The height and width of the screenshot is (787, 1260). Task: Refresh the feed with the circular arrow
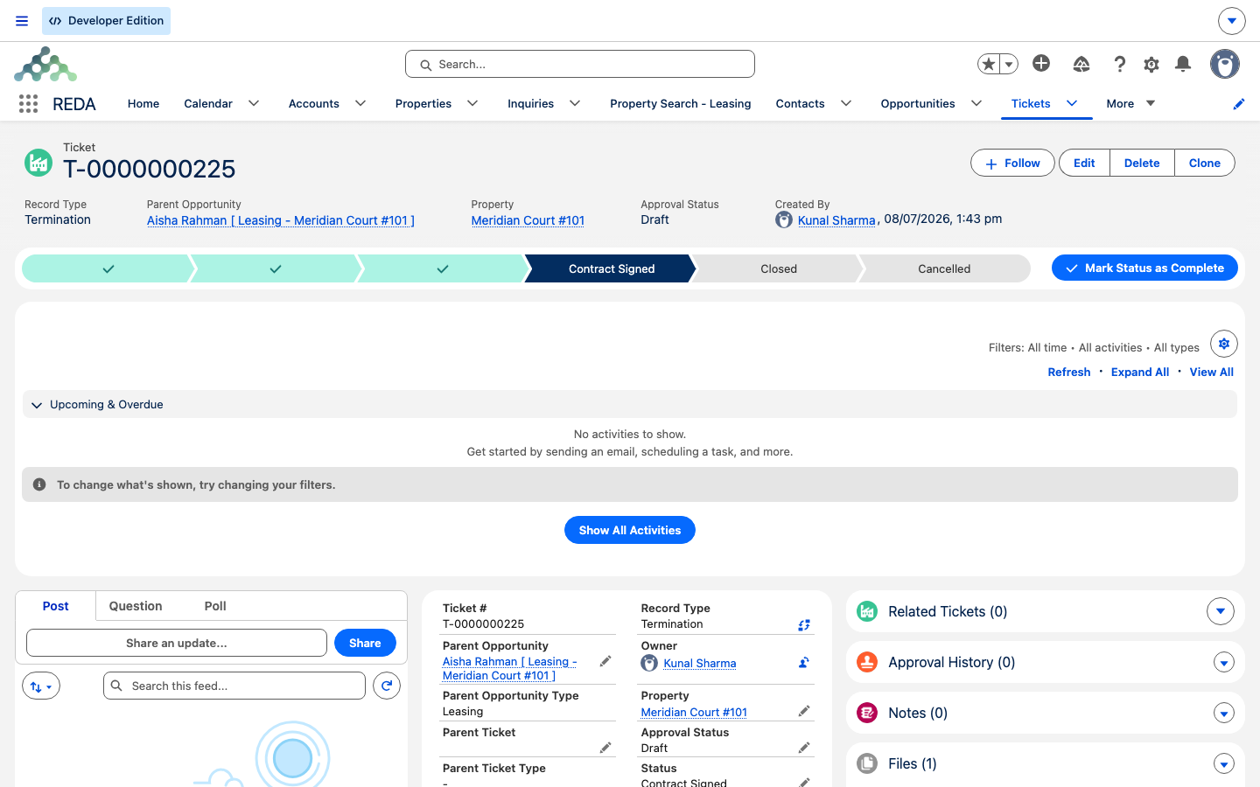pos(387,686)
